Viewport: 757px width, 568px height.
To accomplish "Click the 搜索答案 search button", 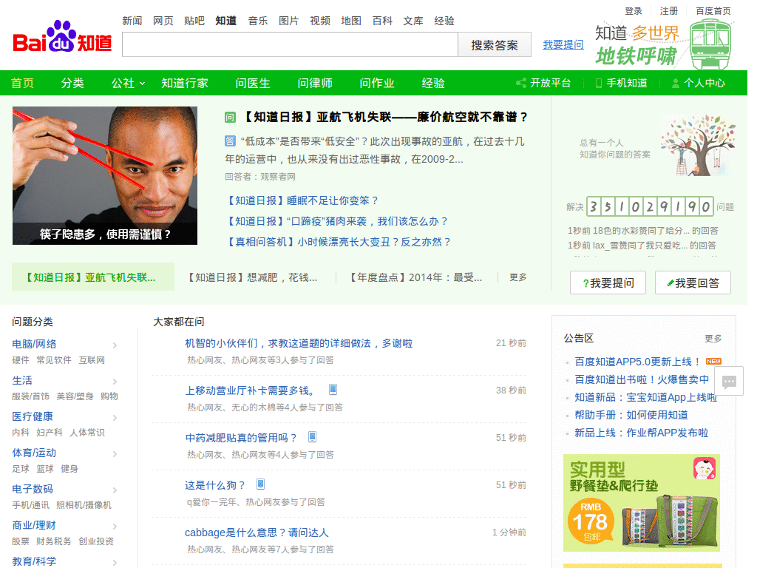I will [494, 45].
